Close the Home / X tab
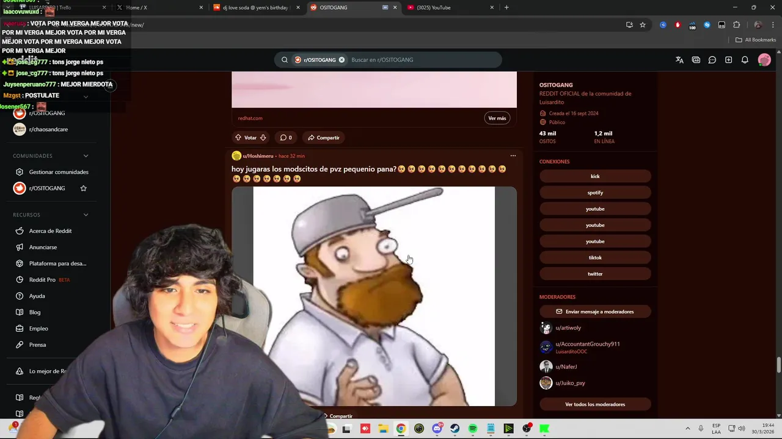The image size is (782, 439). 201,7
